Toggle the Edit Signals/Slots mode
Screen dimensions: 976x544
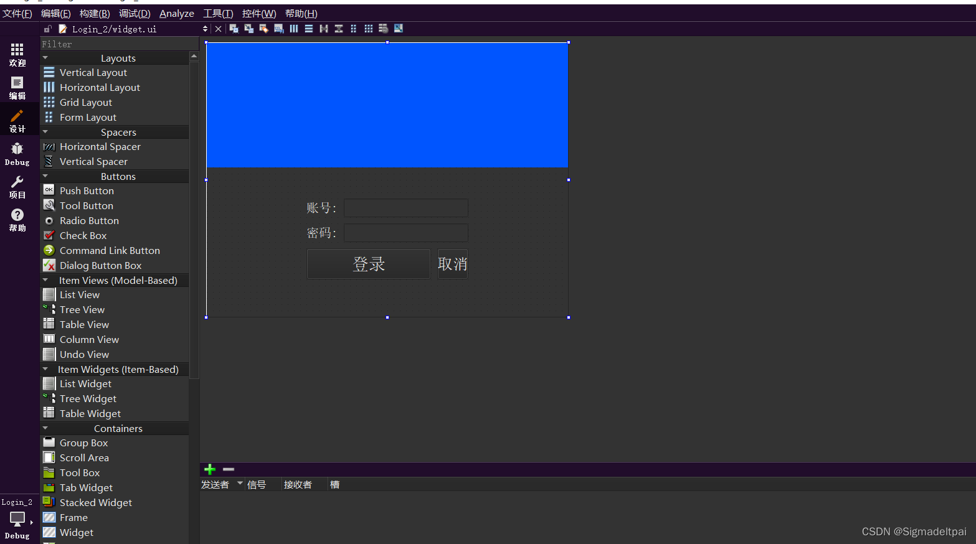[x=249, y=28]
